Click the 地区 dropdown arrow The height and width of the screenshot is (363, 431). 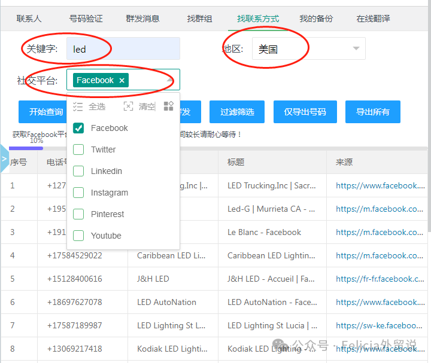click(356, 48)
